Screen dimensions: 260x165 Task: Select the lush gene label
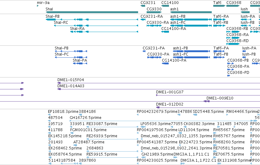click(x=244, y=9)
